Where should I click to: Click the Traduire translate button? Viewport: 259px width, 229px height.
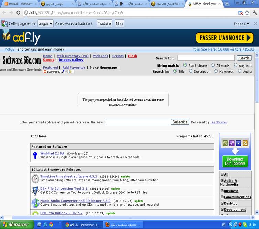click(104, 24)
